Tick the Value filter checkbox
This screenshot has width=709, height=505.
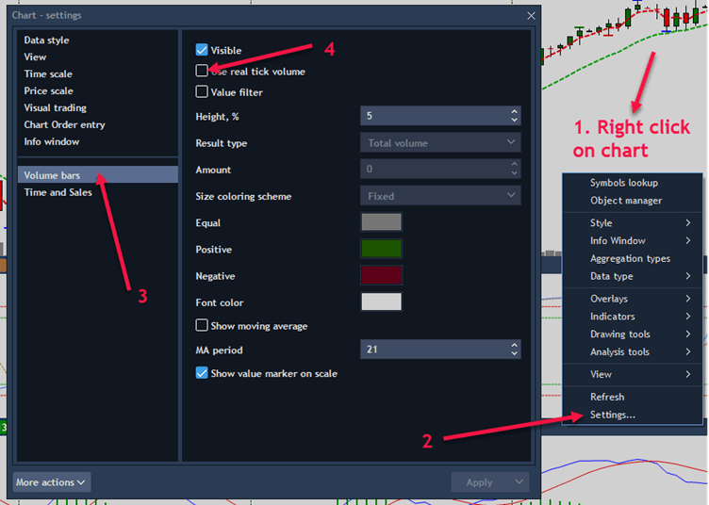tap(202, 92)
